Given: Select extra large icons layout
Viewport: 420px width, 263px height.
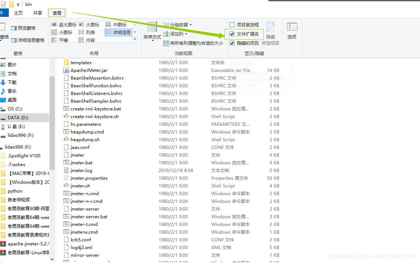Looking at the screenshot, I should coord(64,25).
